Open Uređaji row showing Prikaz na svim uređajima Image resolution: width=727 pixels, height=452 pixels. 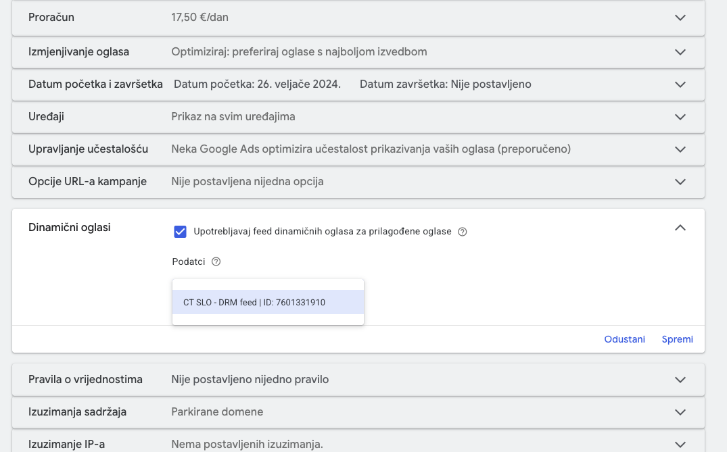click(x=233, y=117)
